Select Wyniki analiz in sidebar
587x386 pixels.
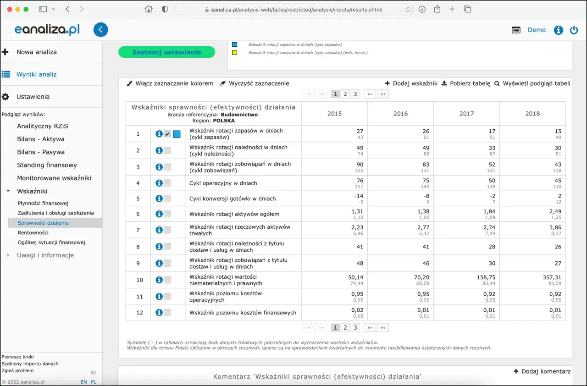37,74
